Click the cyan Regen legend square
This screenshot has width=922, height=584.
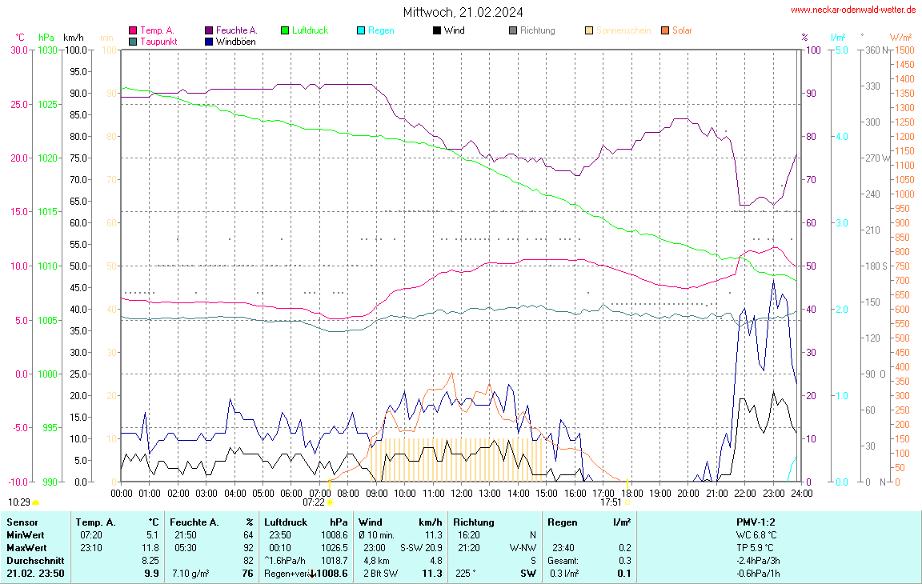pyautogui.click(x=361, y=30)
